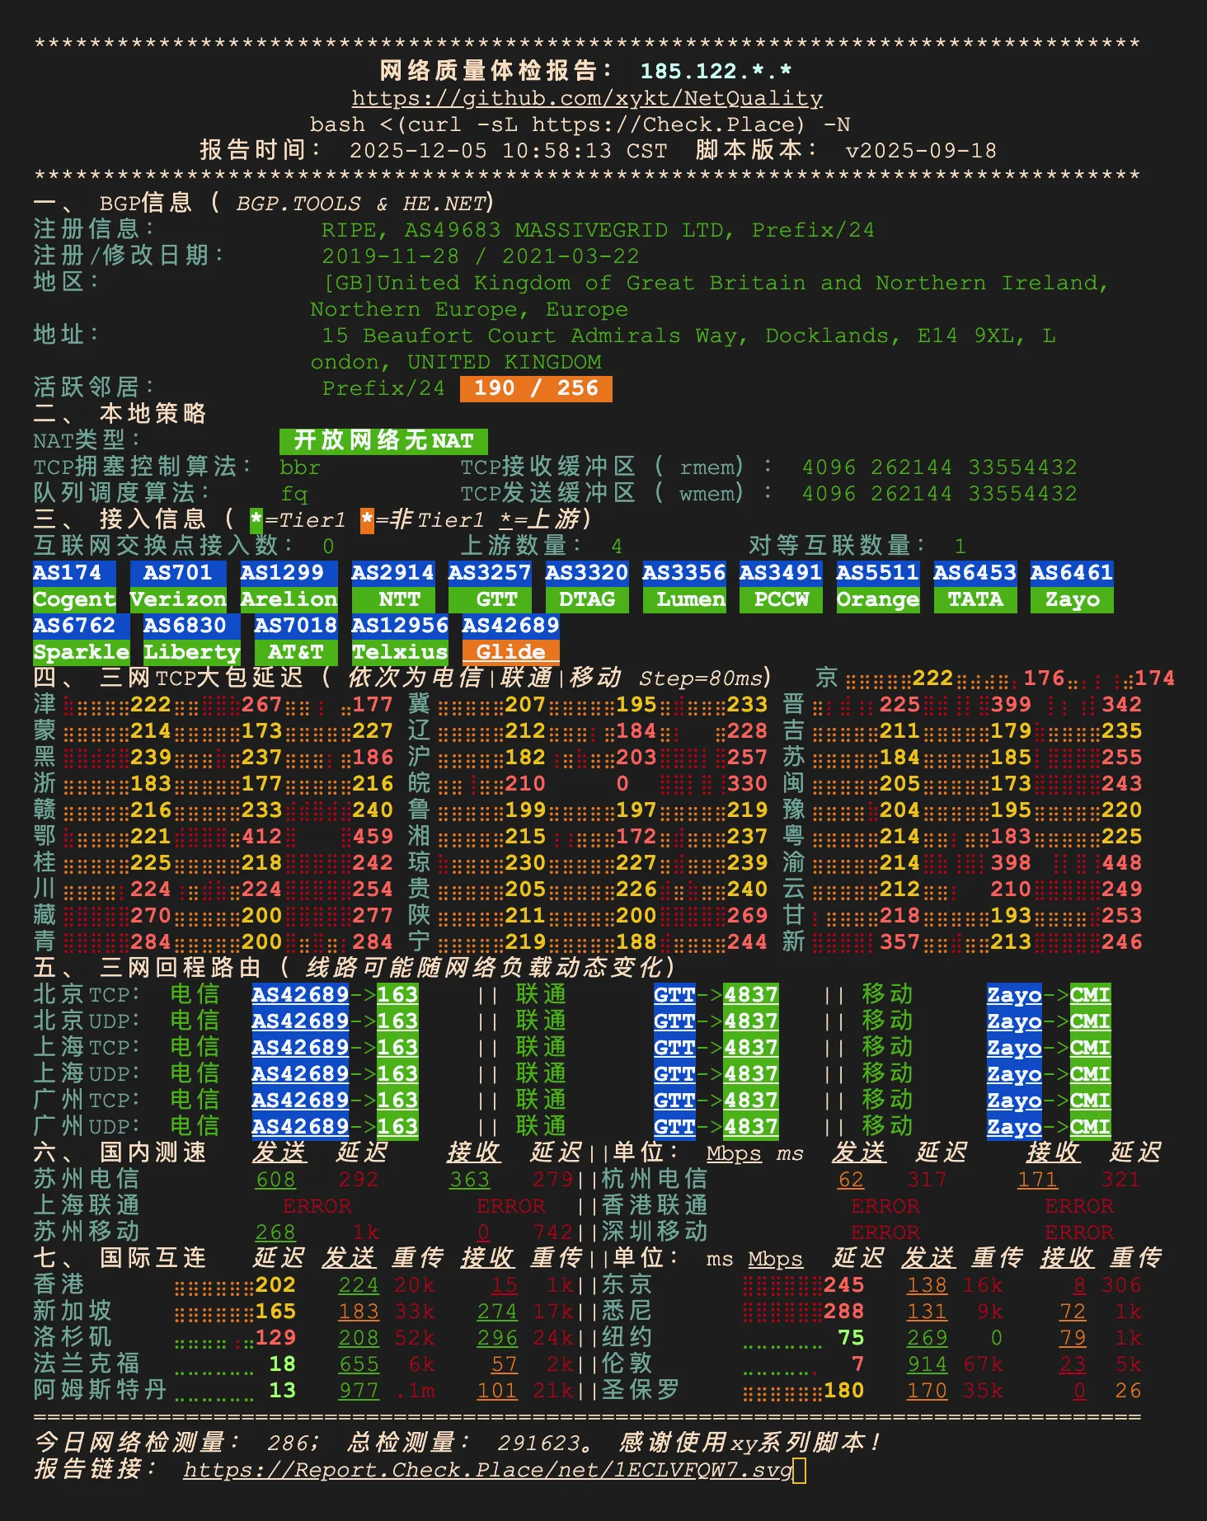Select the orange Glide label
This screenshot has height=1521, width=1207.
pyautogui.click(x=511, y=652)
